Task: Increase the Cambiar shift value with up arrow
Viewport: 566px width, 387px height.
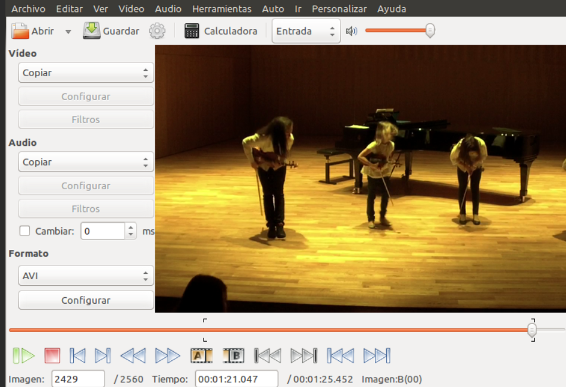Action: (131, 227)
